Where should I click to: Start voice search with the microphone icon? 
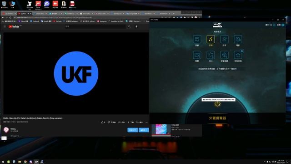coord(136,26)
